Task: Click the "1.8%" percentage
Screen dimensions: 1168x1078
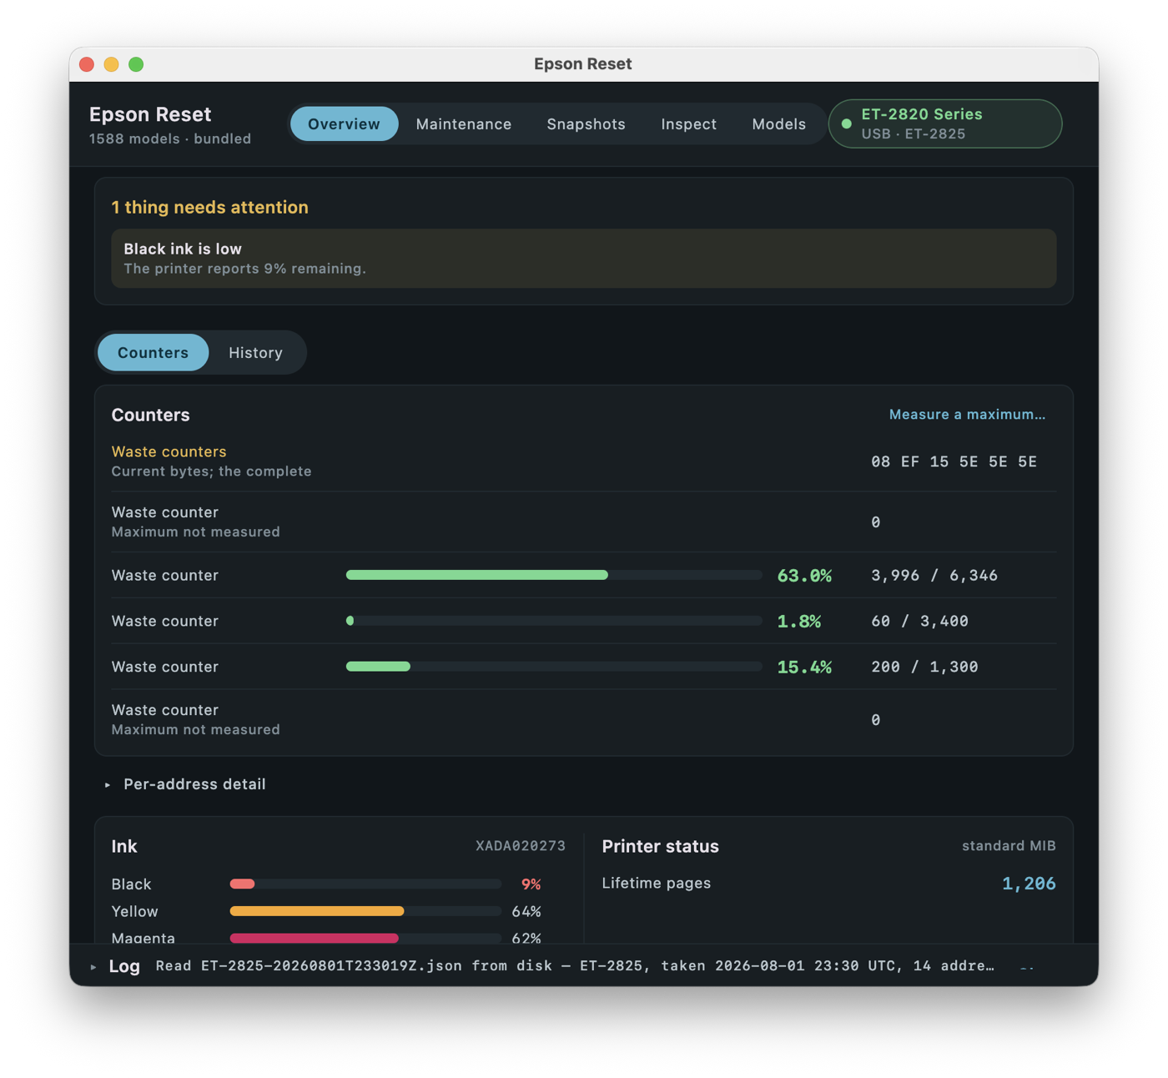Action: pos(799,622)
